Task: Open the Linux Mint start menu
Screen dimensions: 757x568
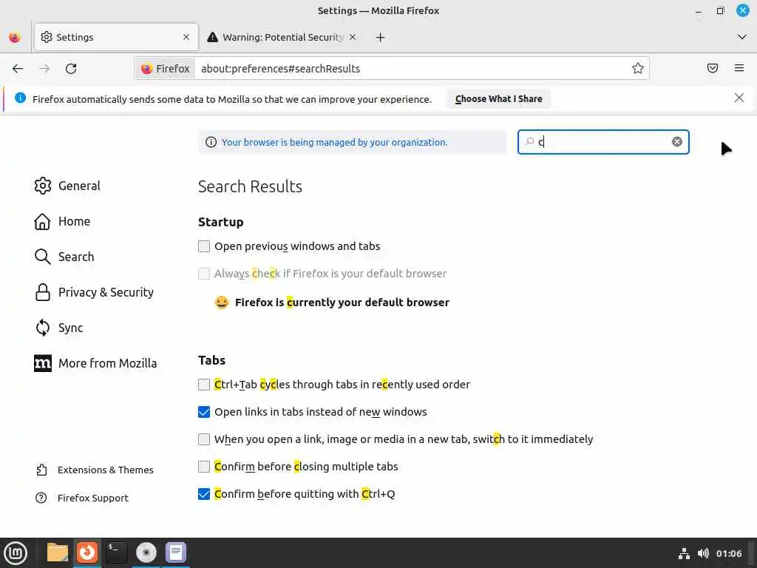Action: click(16, 552)
